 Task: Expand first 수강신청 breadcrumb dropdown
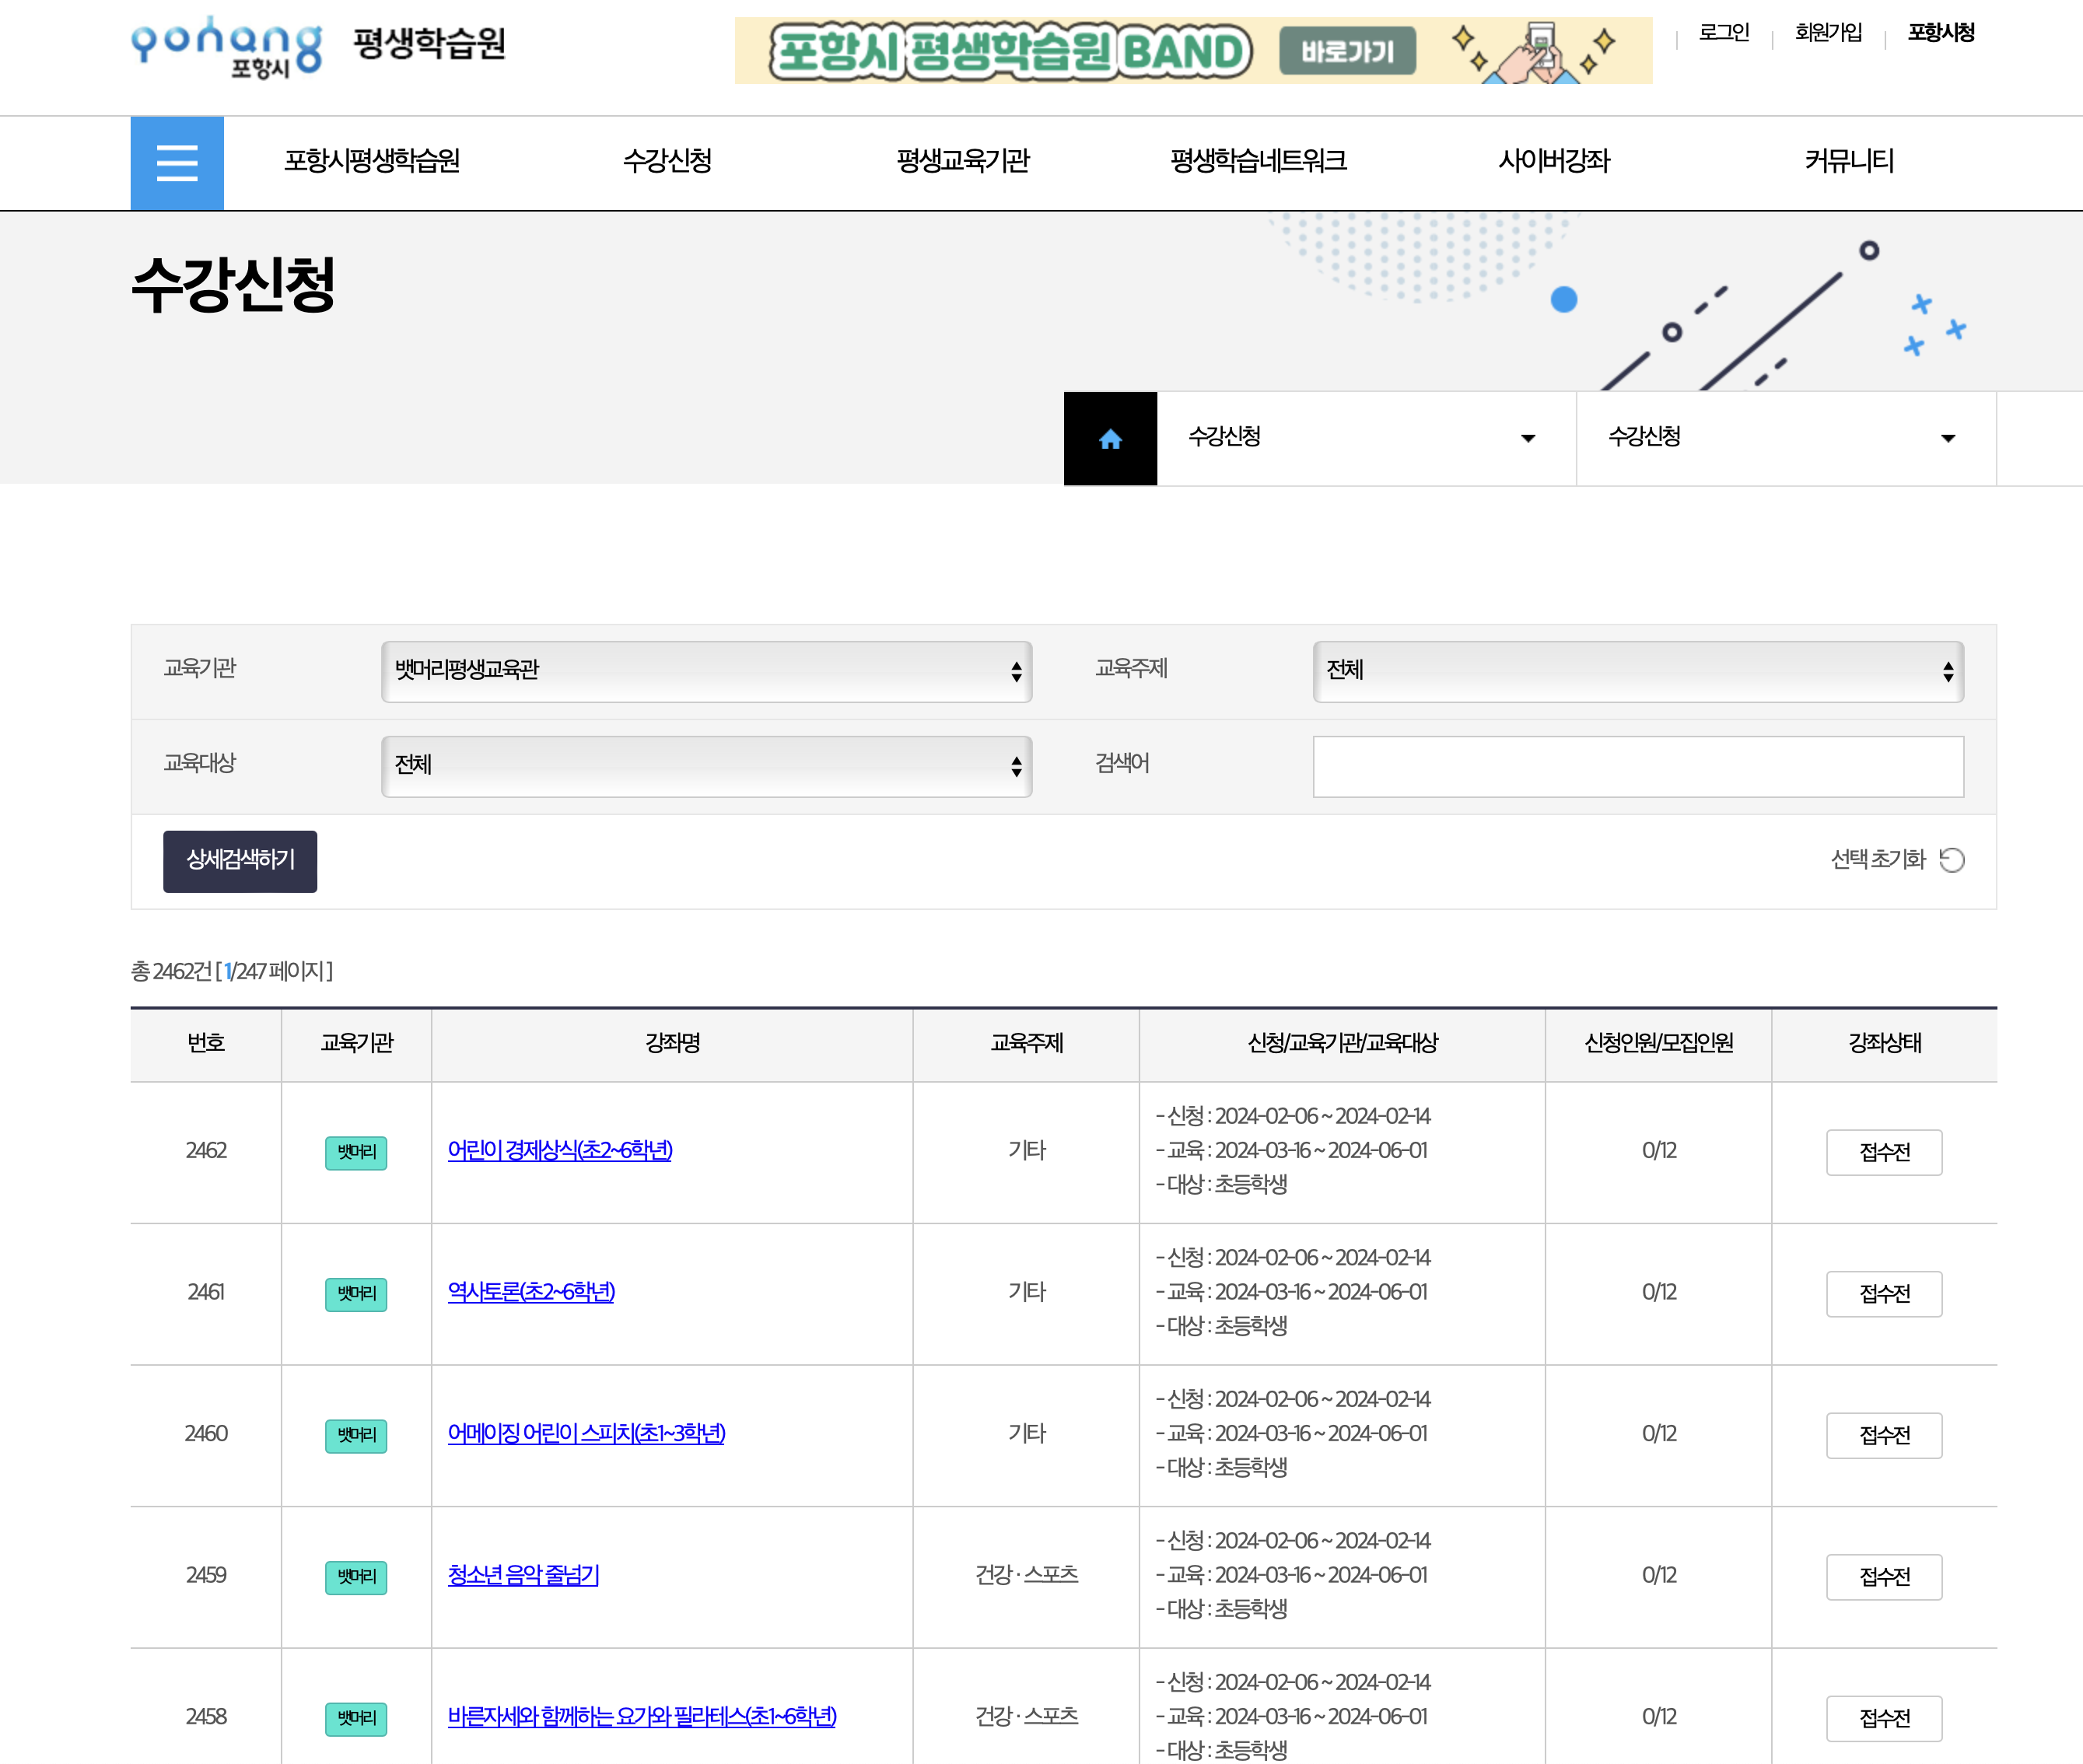pyautogui.click(x=1365, y=438)
